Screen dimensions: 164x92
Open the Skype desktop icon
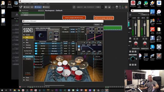[152, 48]
